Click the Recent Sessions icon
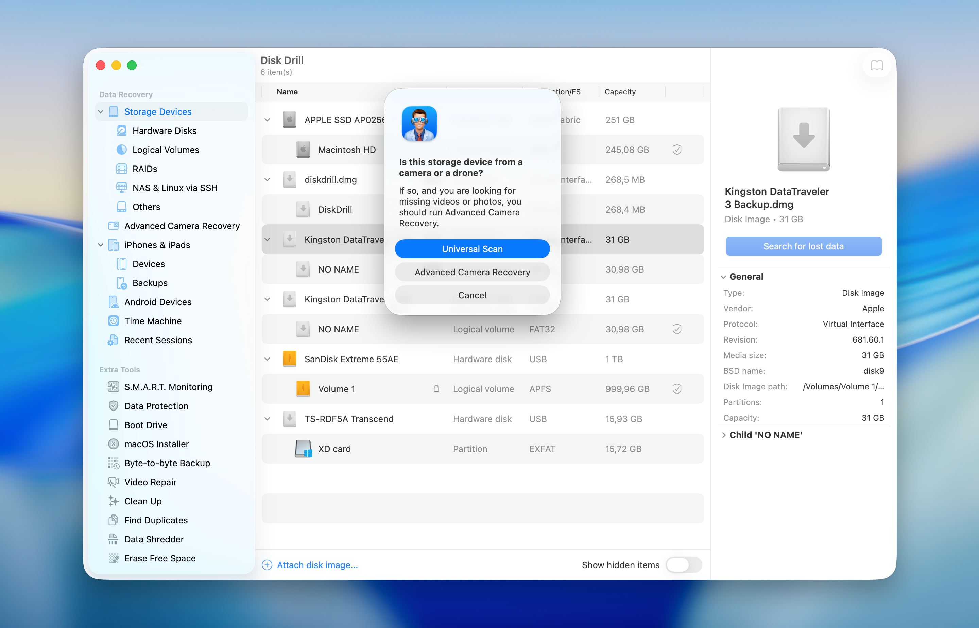 (x=114, y=340)
